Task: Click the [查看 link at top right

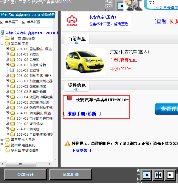Action: tap(160, 21)
